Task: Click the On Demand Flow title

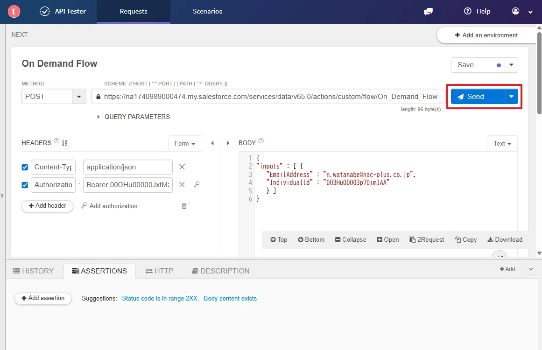Action: pyautogui.click(x=59, y=63)
